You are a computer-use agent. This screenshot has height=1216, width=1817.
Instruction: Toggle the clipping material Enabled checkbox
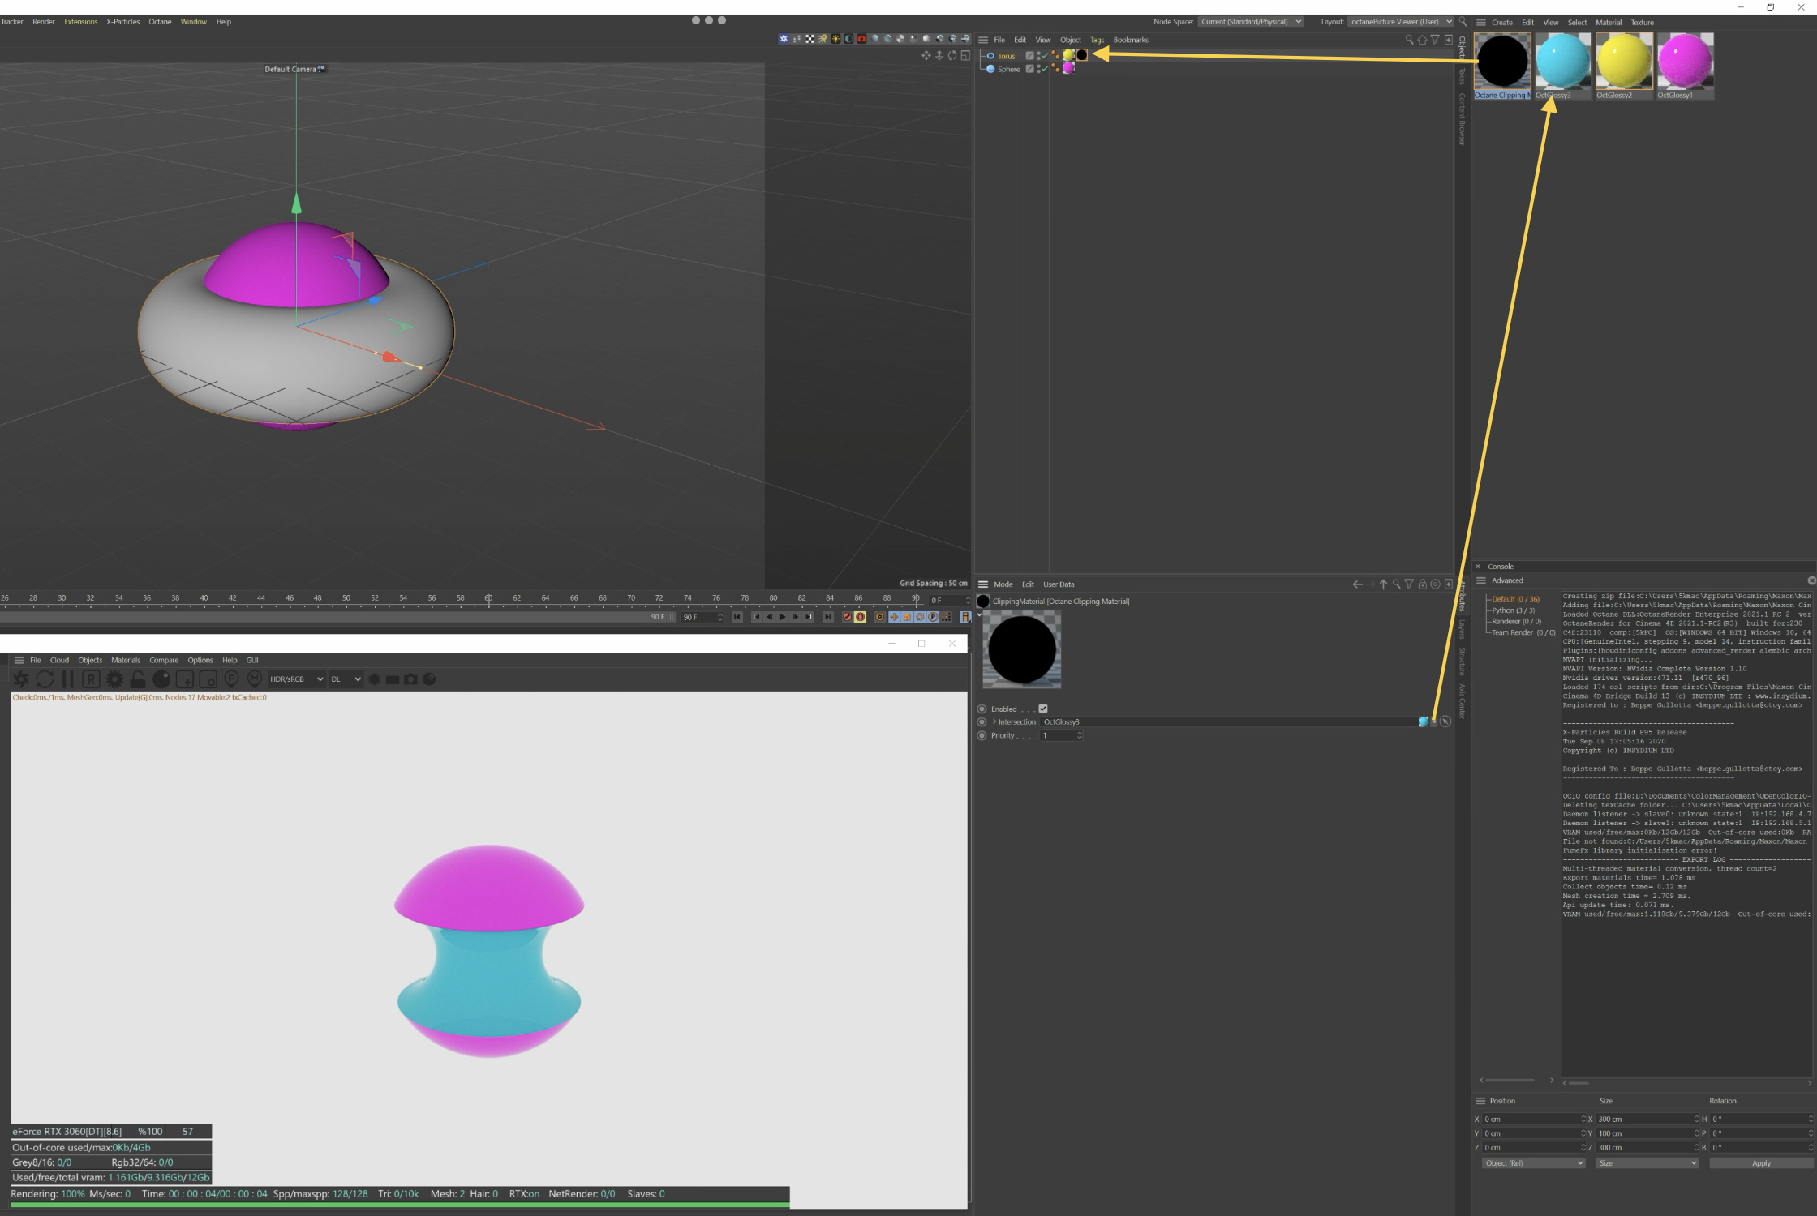tap(1043, 709)
